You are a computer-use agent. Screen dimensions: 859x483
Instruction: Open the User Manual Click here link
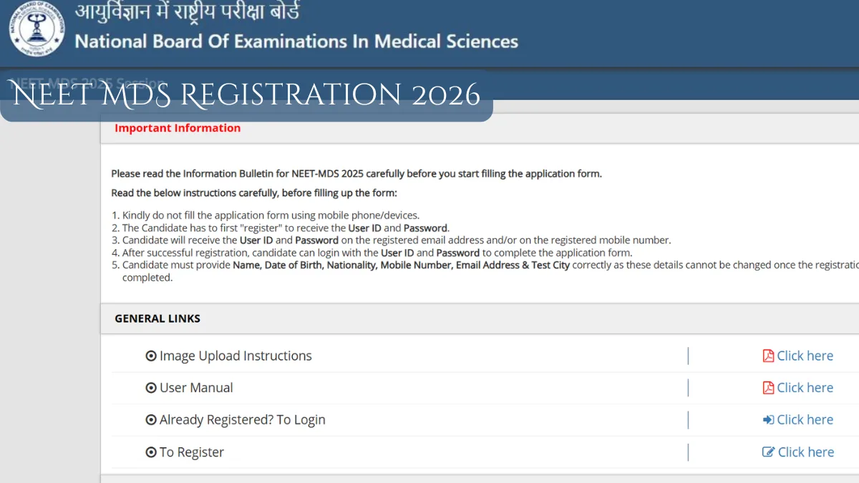(x=805, y=387)
